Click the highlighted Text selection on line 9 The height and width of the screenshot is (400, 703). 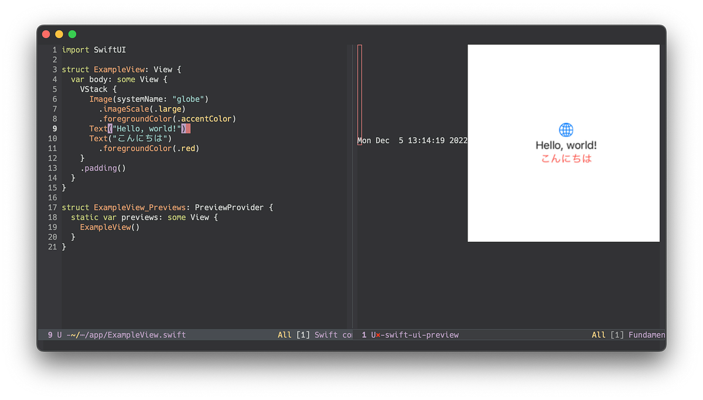click(148, 128)
